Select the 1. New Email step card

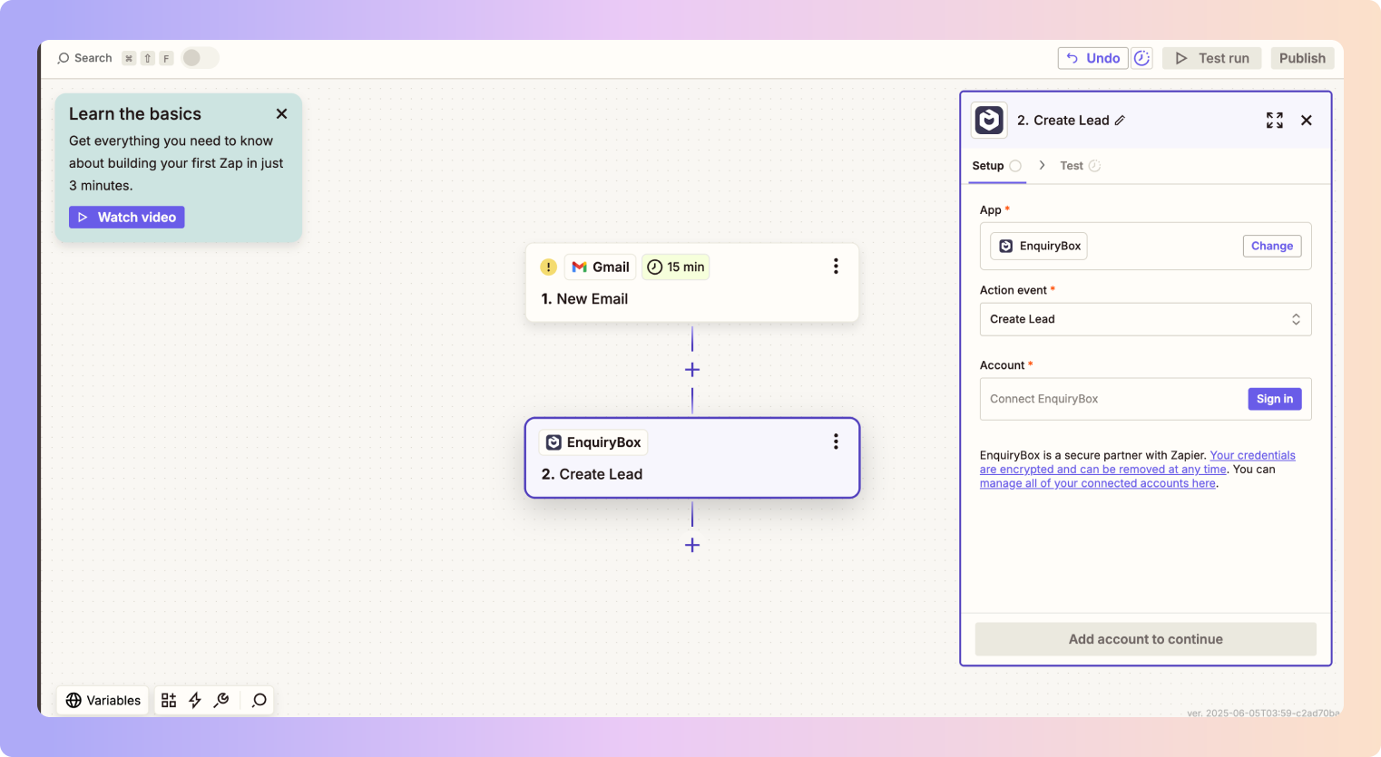692,283
